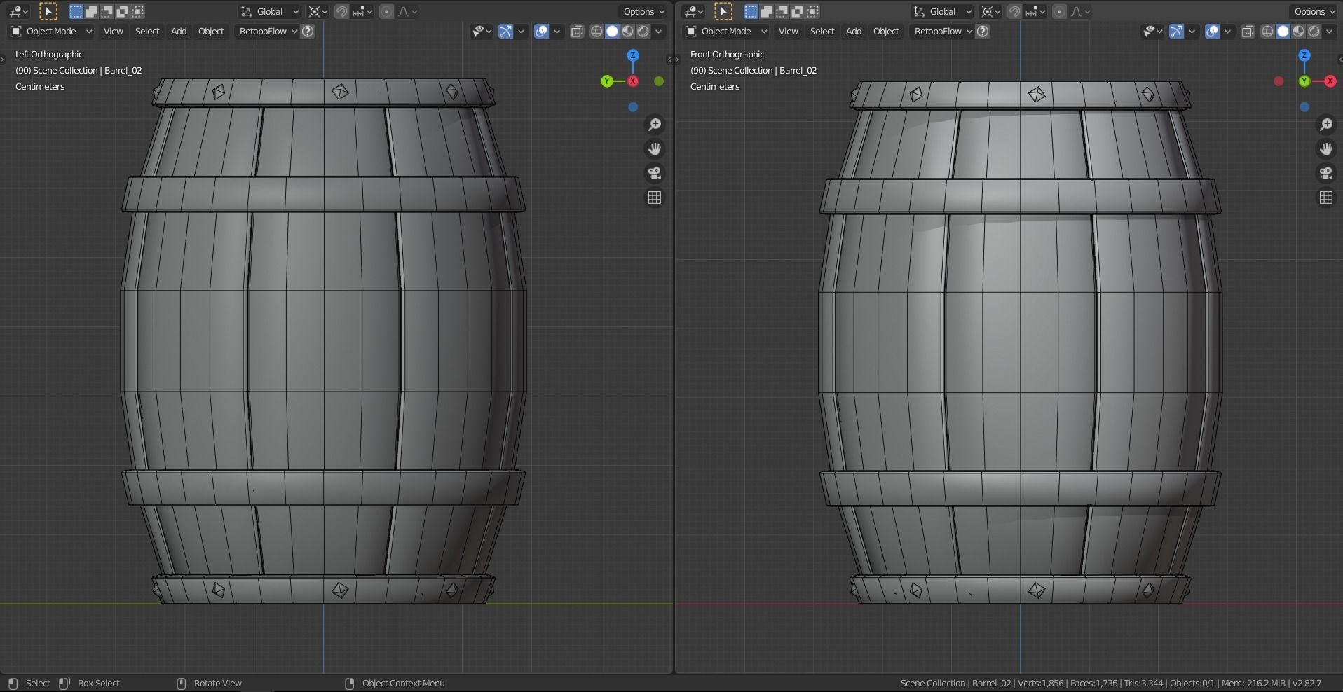Image resolution: width=1343 pixels, height=692 pixels.
Task: Open editor type dropdown in Left Orthographic viewport
Action: [x=18, y=11]
